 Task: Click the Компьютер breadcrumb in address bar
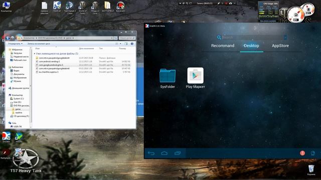(29, 38)
